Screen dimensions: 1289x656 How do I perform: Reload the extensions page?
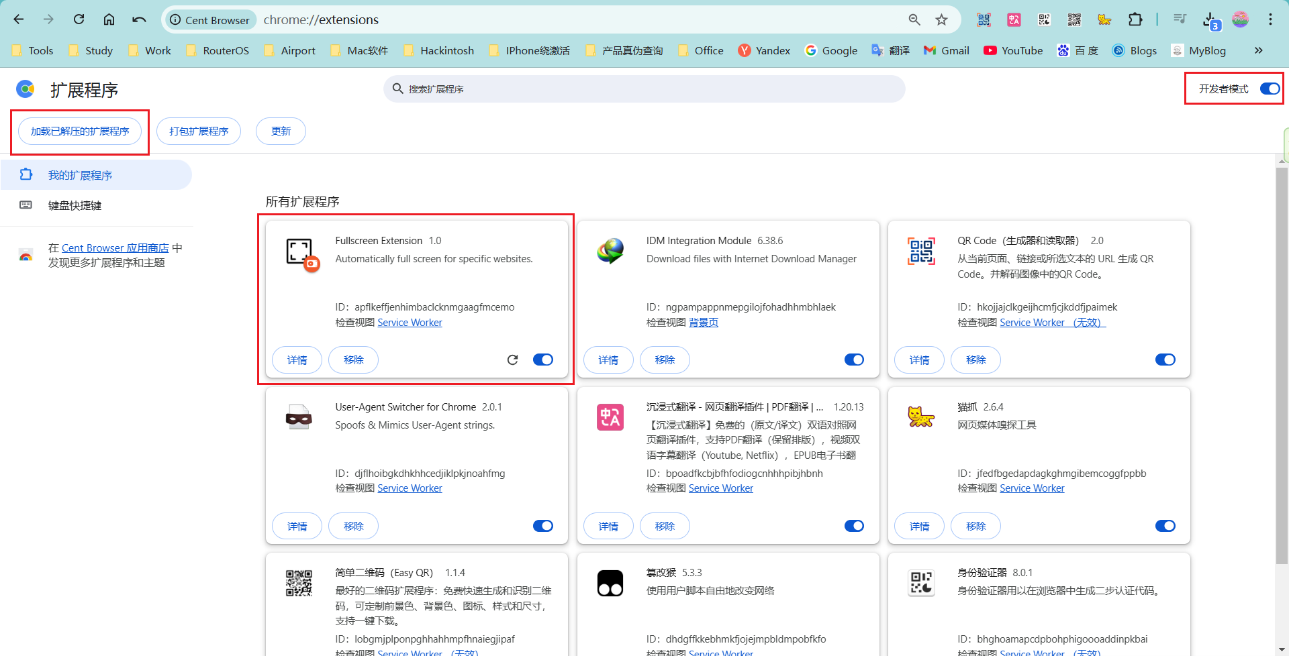pyautogui.click(x=79, y=19)
